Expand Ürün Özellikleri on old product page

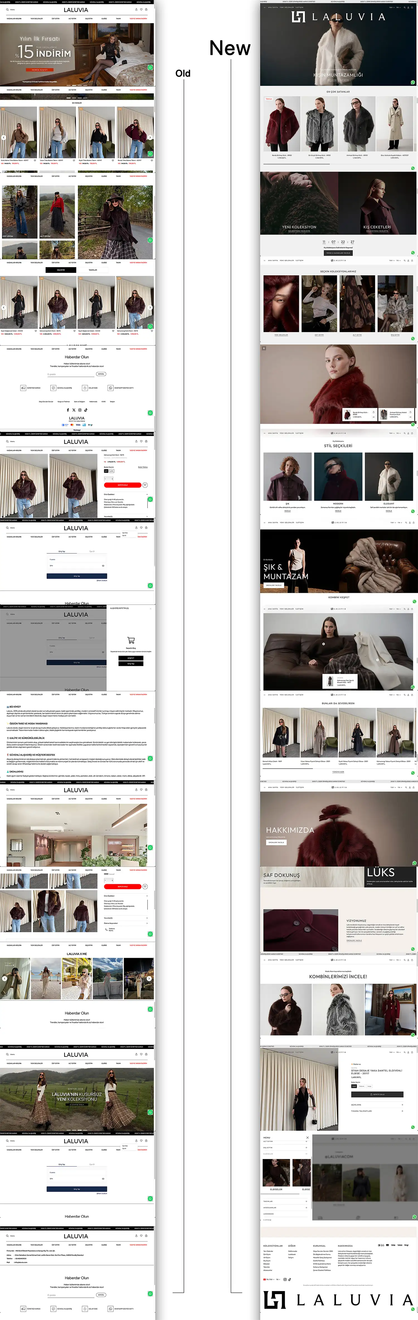tap(126, 495)
